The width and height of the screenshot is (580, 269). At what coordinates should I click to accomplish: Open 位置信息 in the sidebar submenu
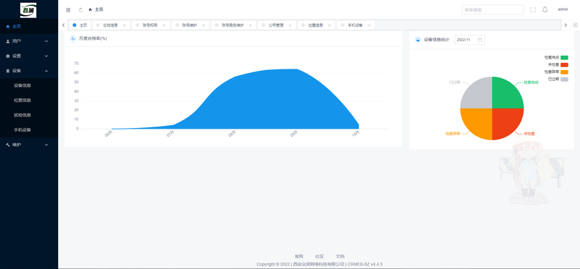(x=22, y=101)
